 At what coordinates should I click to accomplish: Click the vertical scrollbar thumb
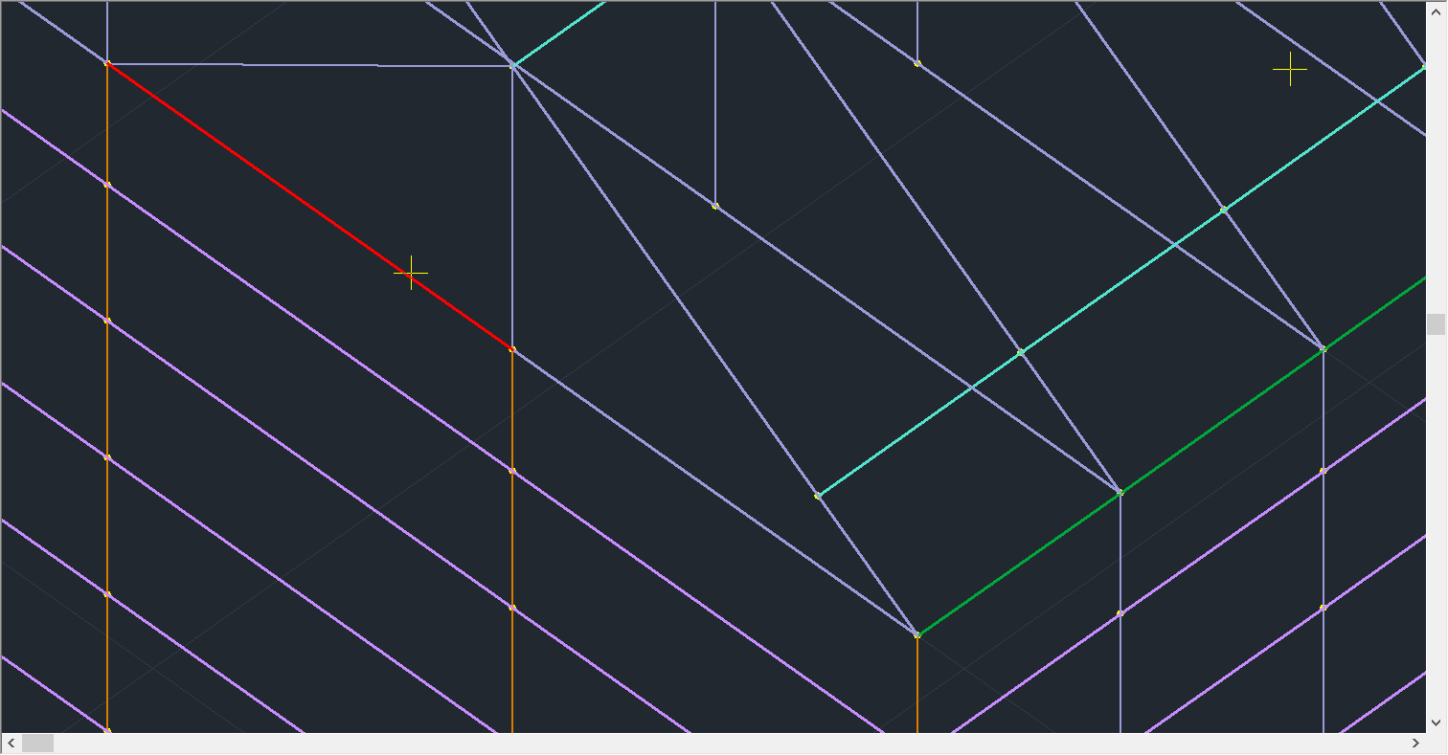1436,324
